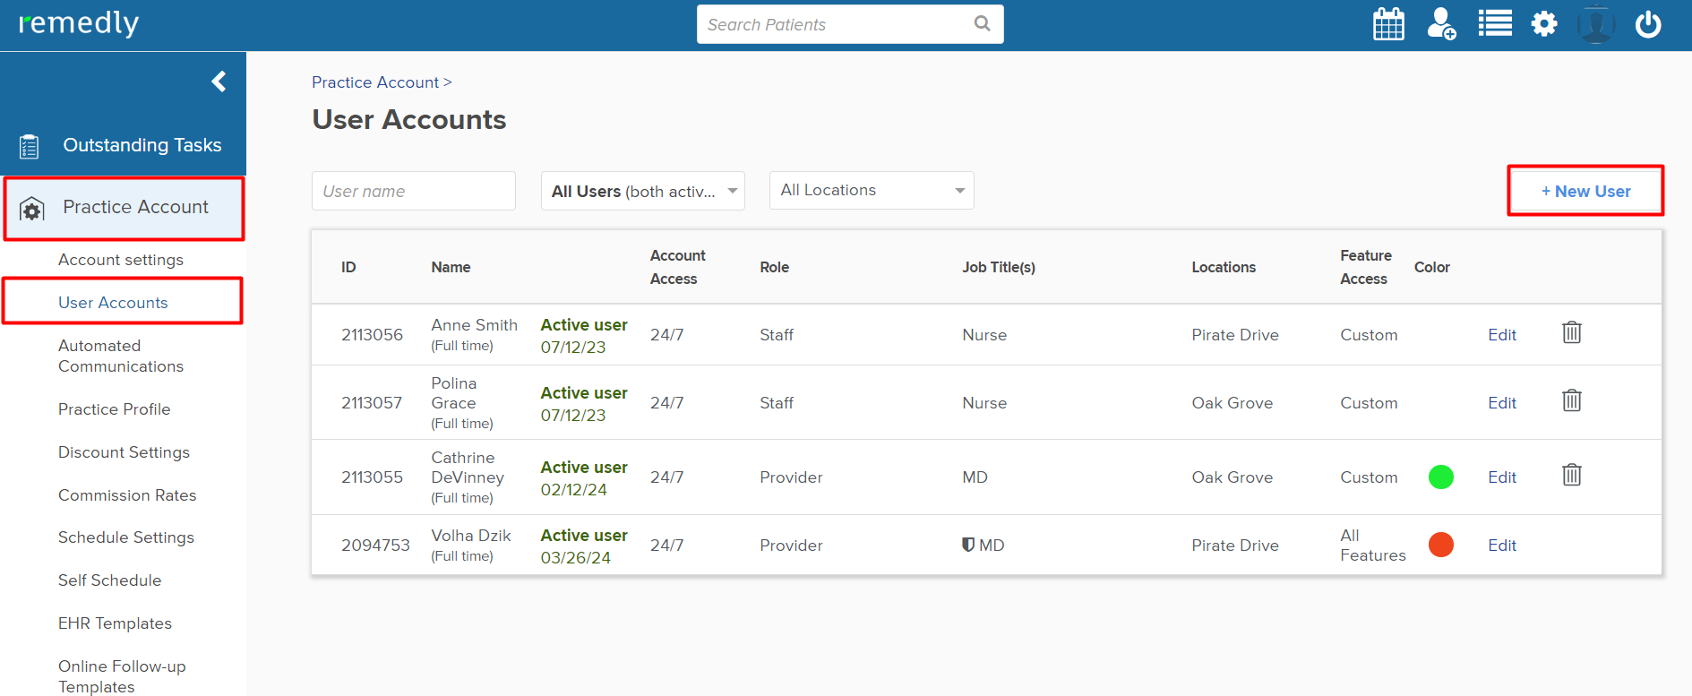Click Active user 02/12/24 status
The width and height of the screenshot is (1692, 696).
click(x=584, y=478)
